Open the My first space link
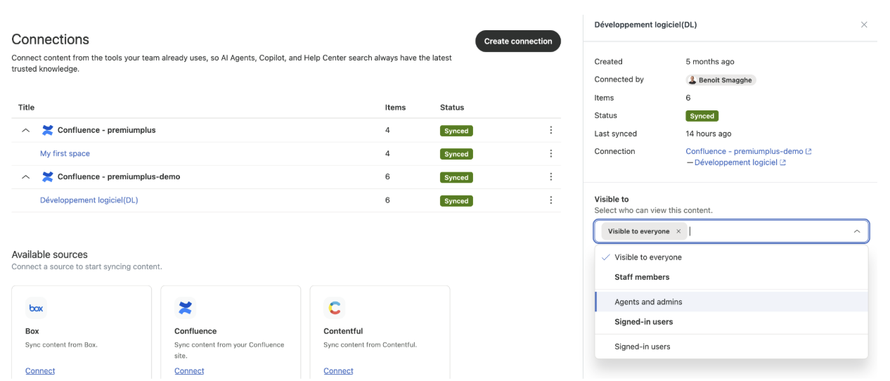This screenshot has height=381, width=890. coord(65,153)
